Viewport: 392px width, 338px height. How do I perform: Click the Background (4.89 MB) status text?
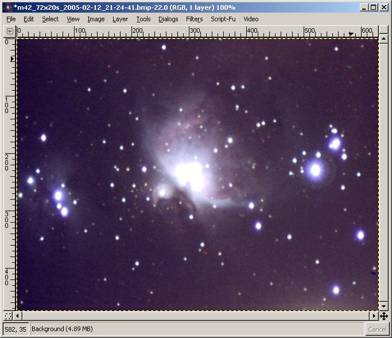pyautogui.click(x=62, y=329)
